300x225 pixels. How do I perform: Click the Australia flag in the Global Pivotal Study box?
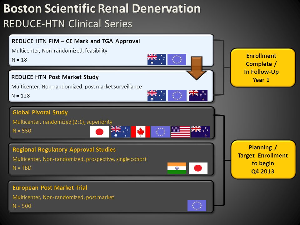(121, 132)
